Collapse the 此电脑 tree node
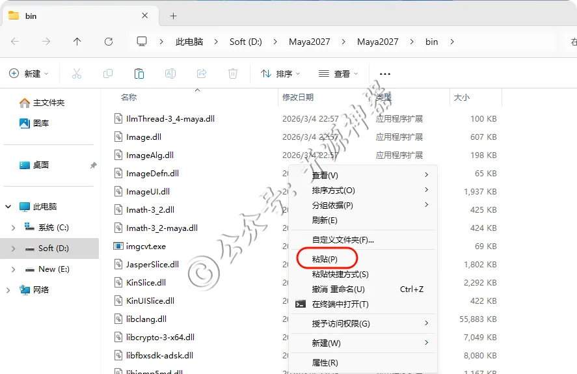 coord(8,206)
